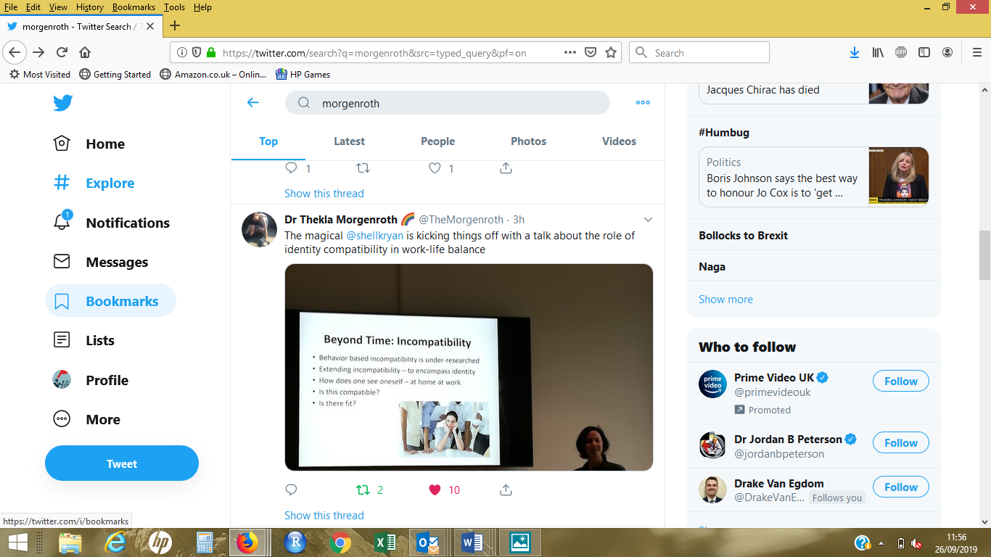Click the back arrow beside search box

[x=252, y=103]
